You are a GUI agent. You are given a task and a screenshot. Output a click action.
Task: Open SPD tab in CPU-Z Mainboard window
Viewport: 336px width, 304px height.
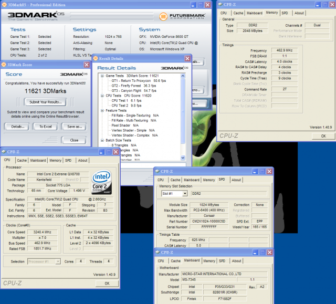point(222,261)
